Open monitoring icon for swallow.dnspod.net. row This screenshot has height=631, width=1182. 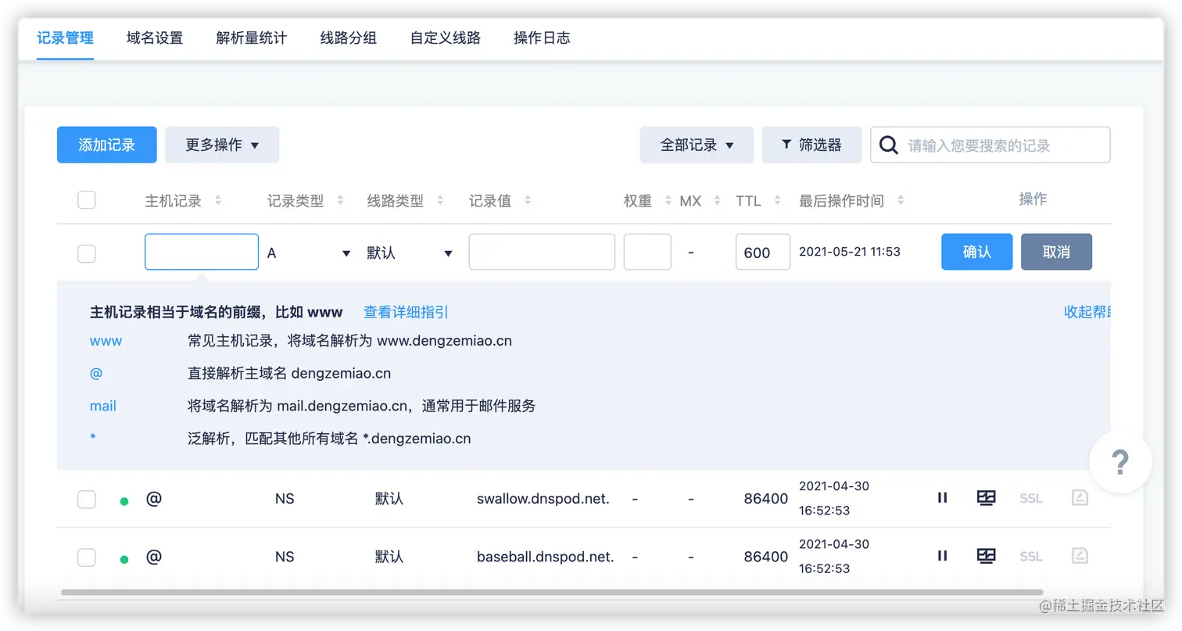987,497
